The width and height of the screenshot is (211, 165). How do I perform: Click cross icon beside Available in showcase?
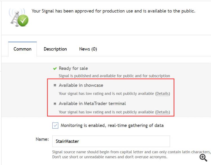click(55, 85)
